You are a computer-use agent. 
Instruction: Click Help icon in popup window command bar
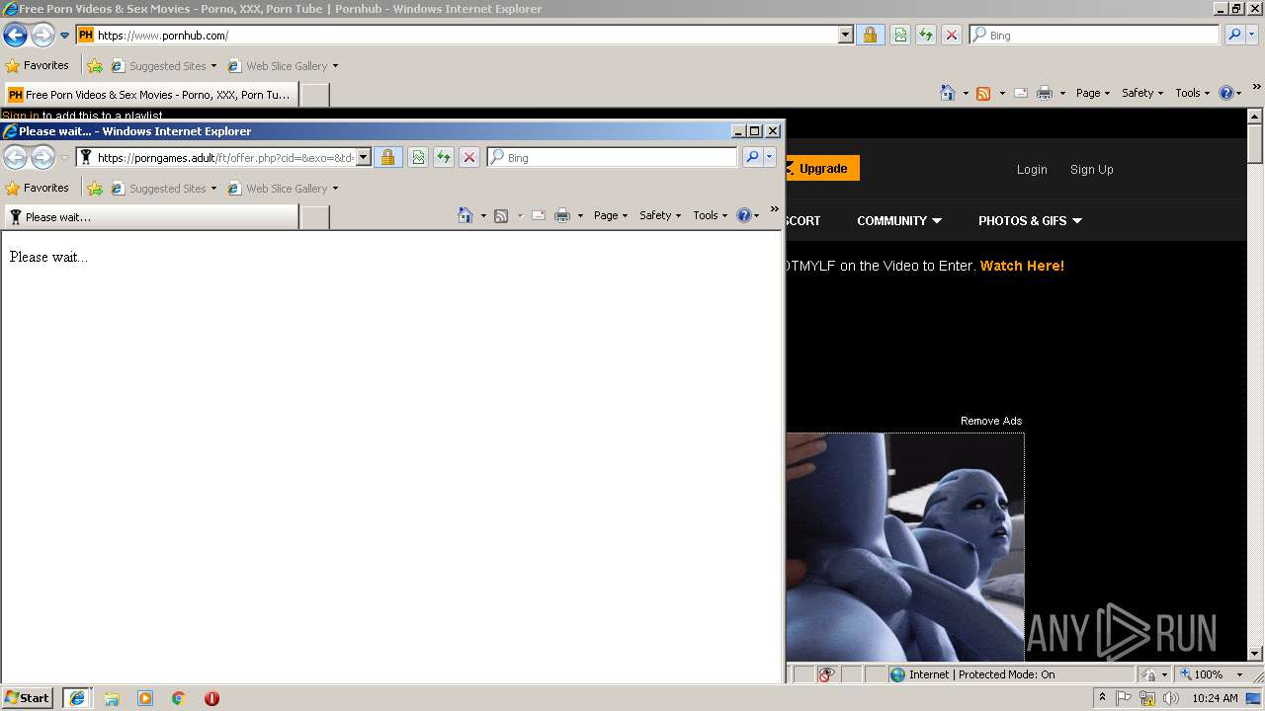click(x=744, y=215)
